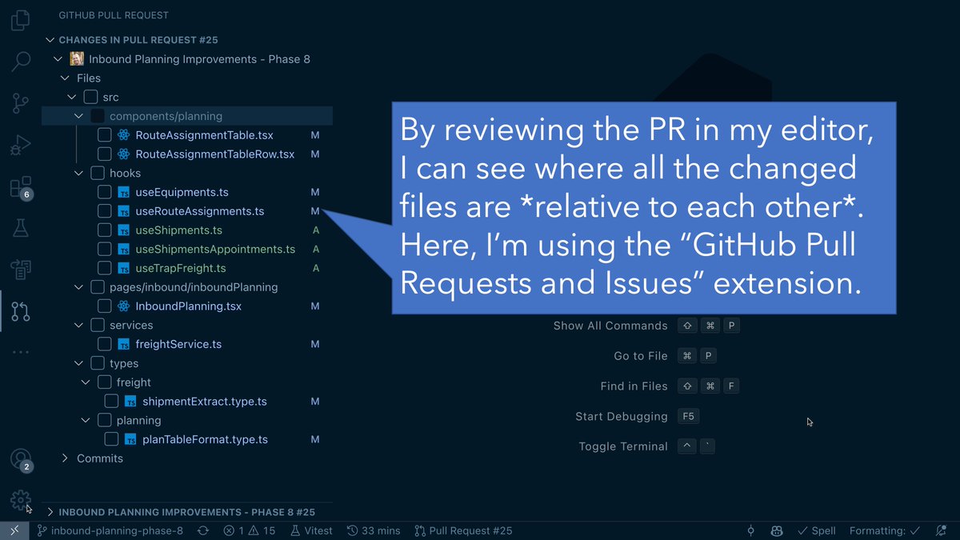Click the Show All Commands shortcut hint
960x540 pixels.
coord(610,326)
